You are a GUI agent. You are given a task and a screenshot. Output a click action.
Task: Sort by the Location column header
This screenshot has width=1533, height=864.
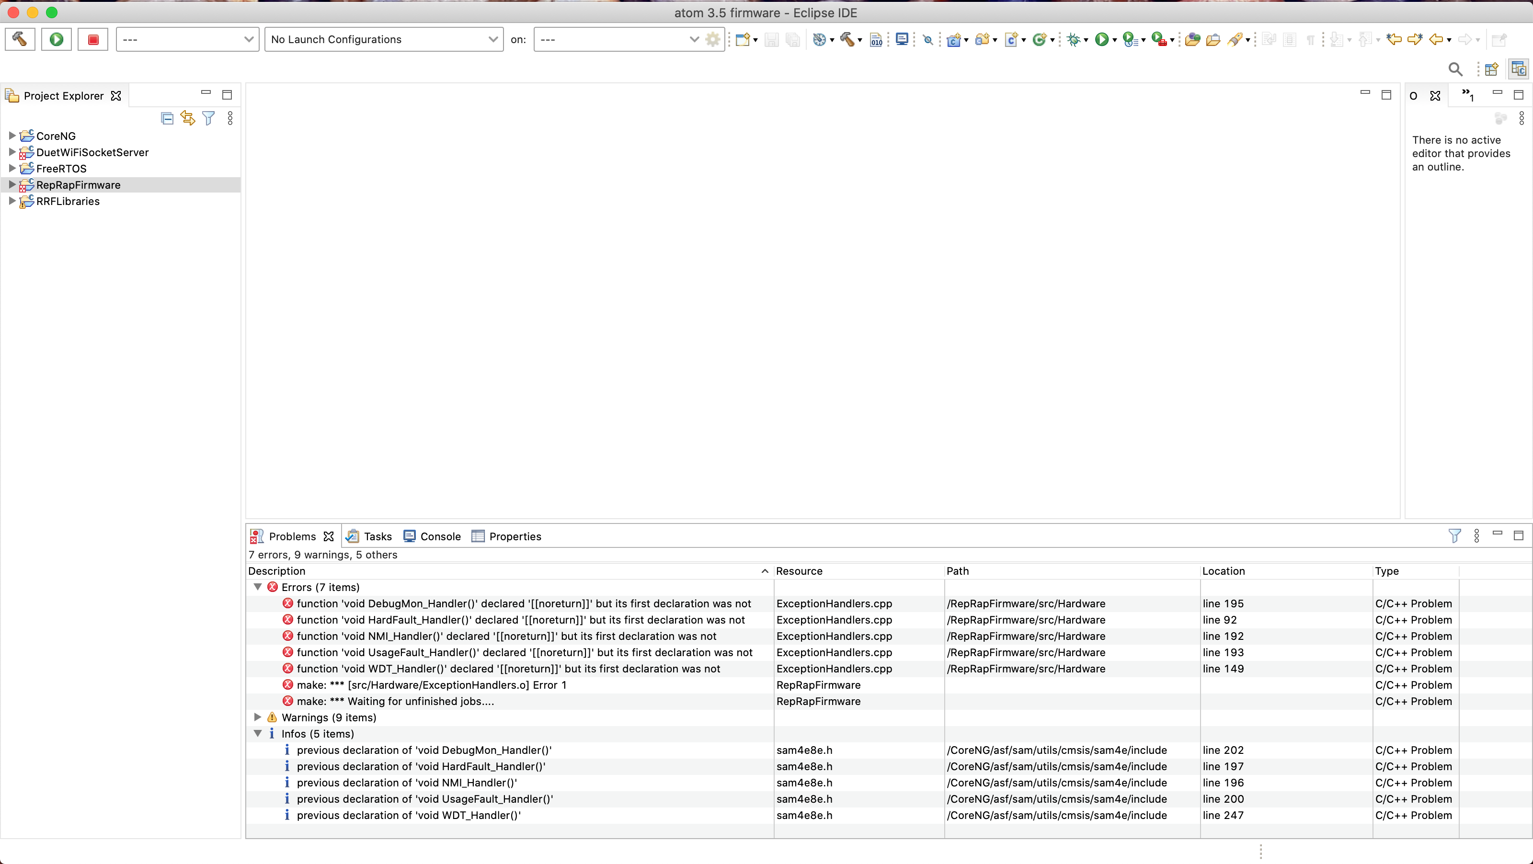(x=1286, y=570)
